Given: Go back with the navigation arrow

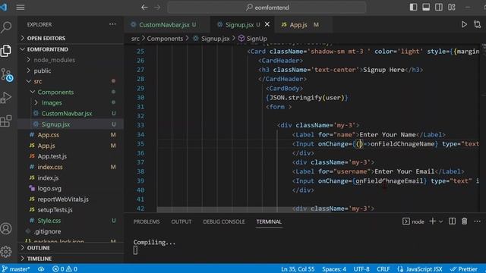Looking at the screenshot, I should click(144, 7).
